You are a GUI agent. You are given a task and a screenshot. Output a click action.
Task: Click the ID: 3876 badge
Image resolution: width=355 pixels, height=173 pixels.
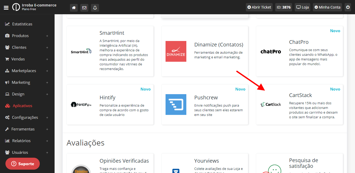pyautogui.click(x=284, y=7)
